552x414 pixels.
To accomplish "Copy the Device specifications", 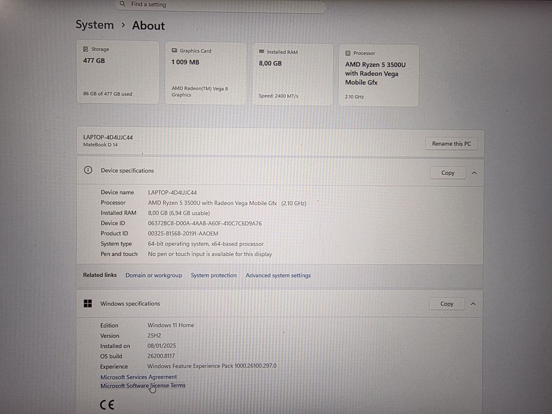I will pos(448,173).
